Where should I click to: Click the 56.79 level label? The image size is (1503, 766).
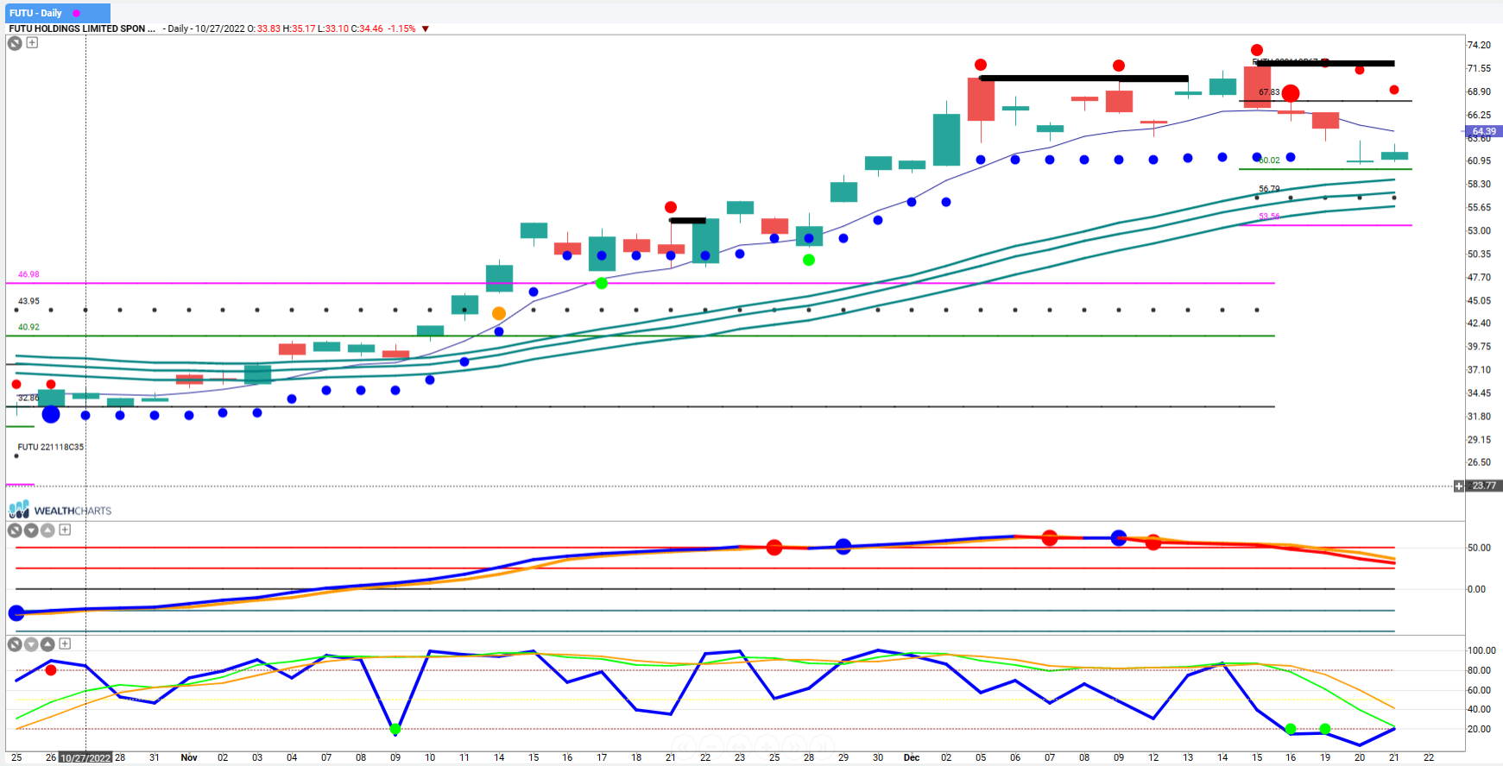[1269, 189]
